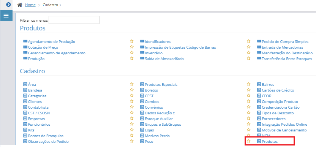Open the Categorias registration
Screen dimensions: 316x147
tap(37, 96)
